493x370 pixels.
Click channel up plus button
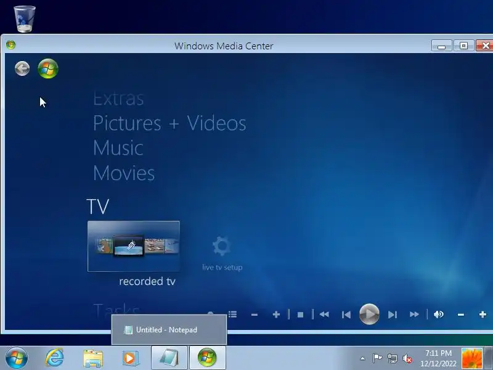pyautogui.click(x=276, y=314)
